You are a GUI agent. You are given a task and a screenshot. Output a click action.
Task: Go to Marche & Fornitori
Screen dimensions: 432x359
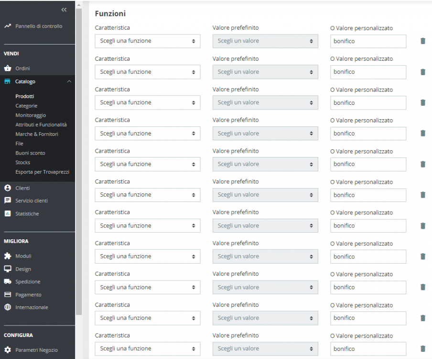tap(37, 134)
